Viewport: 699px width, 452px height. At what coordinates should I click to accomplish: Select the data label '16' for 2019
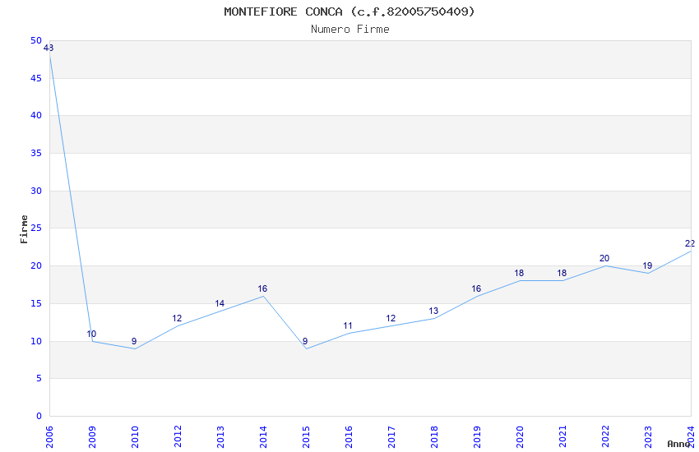point(476,289)
